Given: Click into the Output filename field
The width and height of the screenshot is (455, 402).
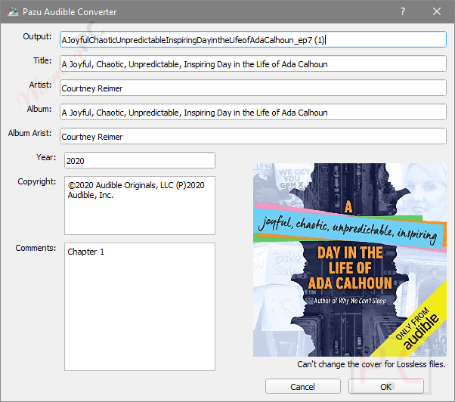Looking at the screenshot, I should click(x=253, y=39).
